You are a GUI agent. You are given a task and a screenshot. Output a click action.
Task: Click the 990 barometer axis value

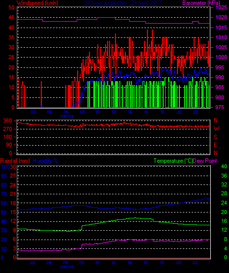tap(220, 77)
